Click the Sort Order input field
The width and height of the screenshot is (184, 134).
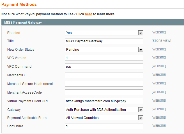point(104,126)
